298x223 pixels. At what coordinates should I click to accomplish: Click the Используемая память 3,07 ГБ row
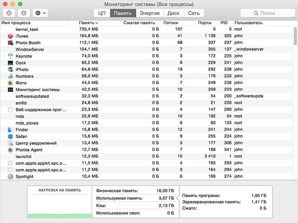[135, 198]
